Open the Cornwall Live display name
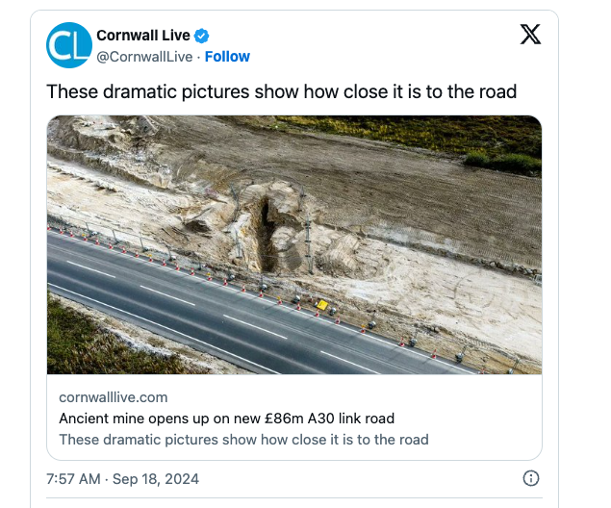The image size is (611, 508). [x=143, y=37]
